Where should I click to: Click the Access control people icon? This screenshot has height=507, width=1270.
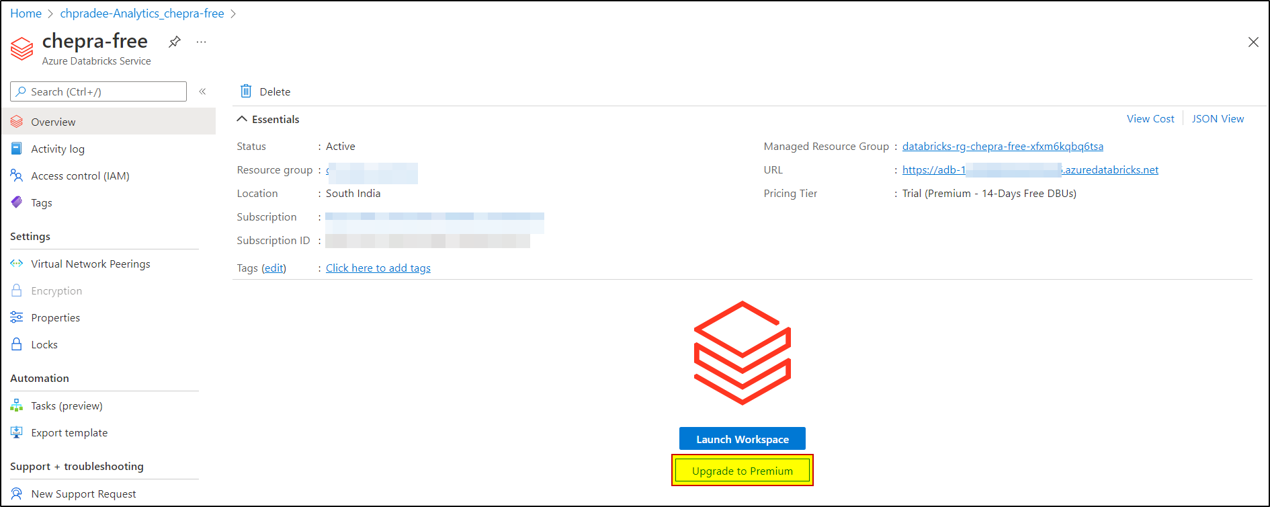[x=17, y=175]
